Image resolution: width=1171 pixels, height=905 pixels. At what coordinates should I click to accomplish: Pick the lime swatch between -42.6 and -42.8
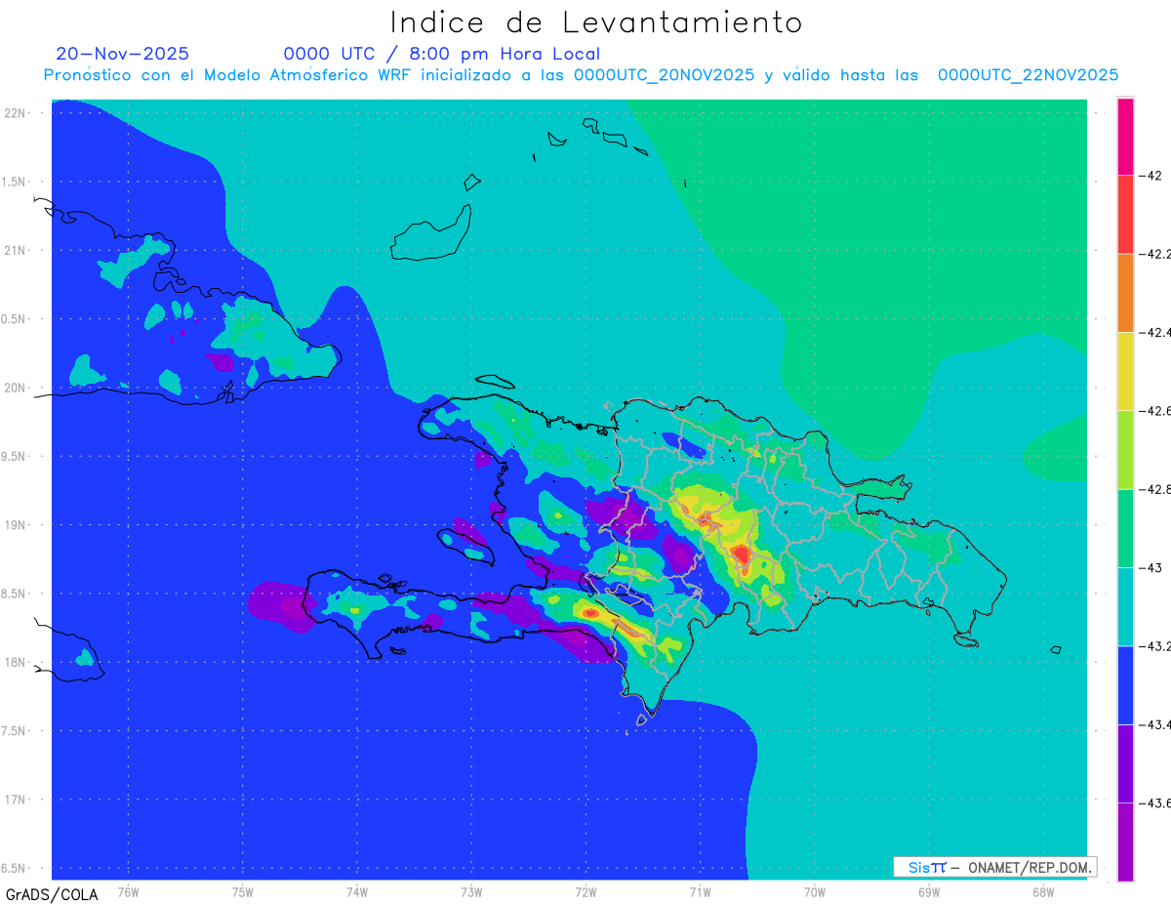click(1125, 449)
